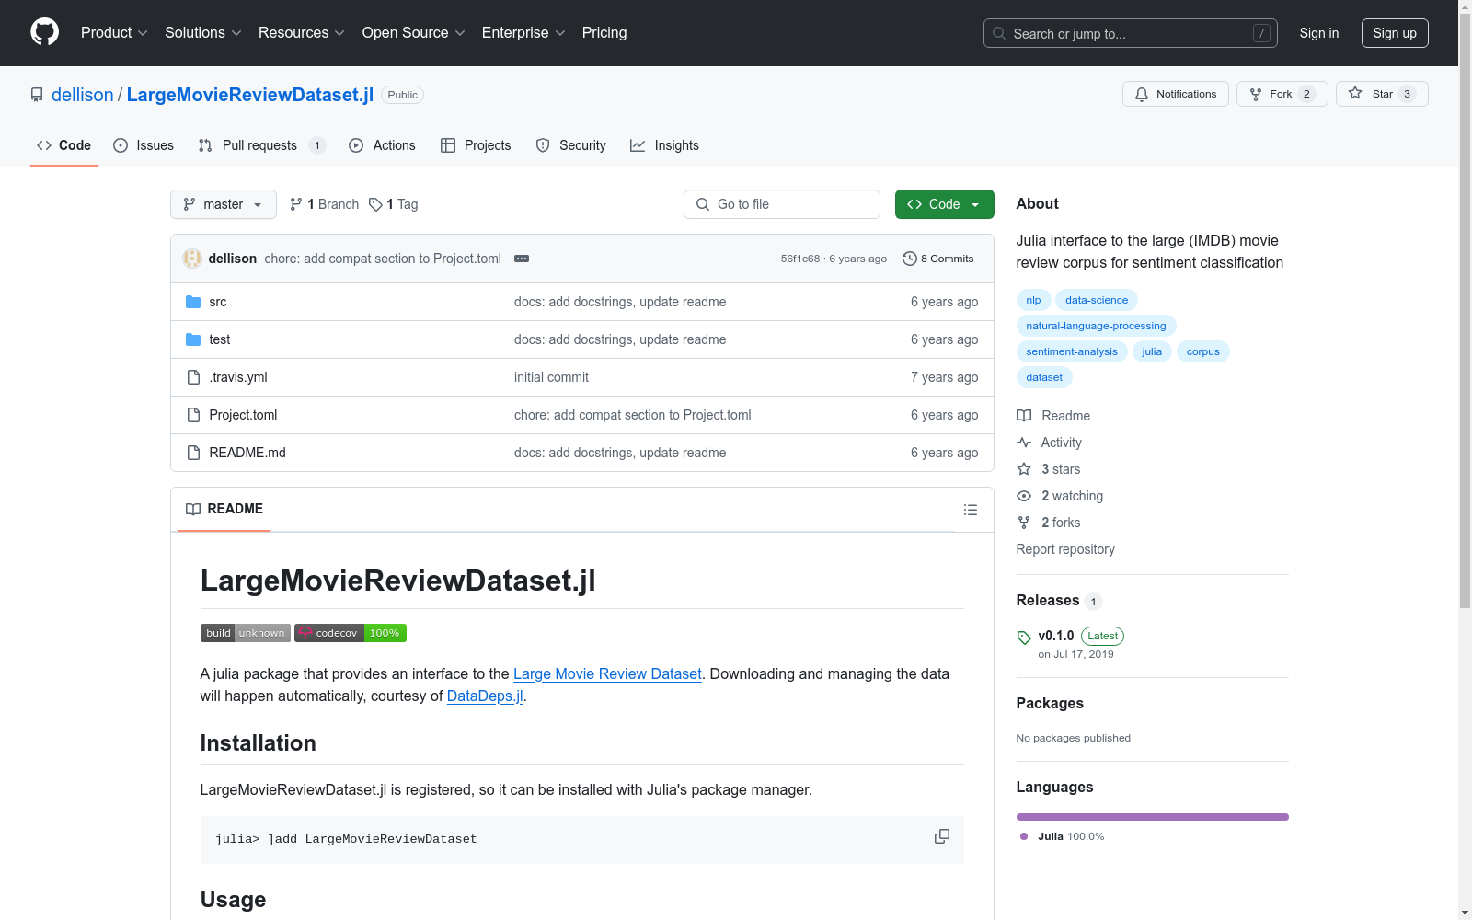Open the 8 Commits history link

pyautogui.click(x=938, y=259)
